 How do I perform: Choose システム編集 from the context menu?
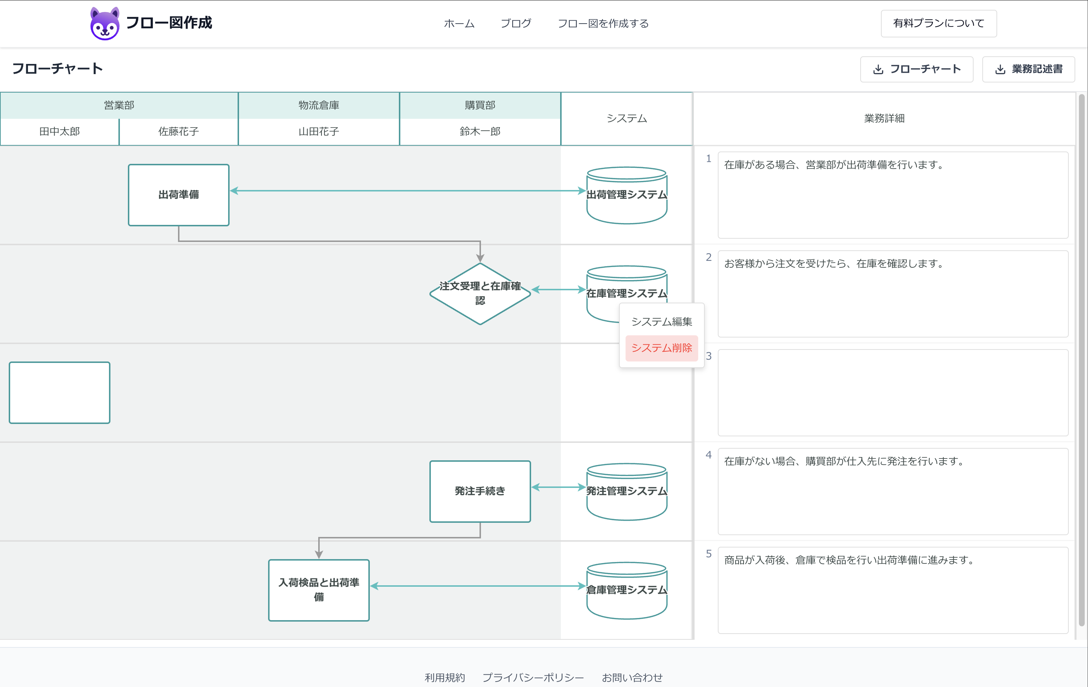pyautogui.click(x=662, y=322)
